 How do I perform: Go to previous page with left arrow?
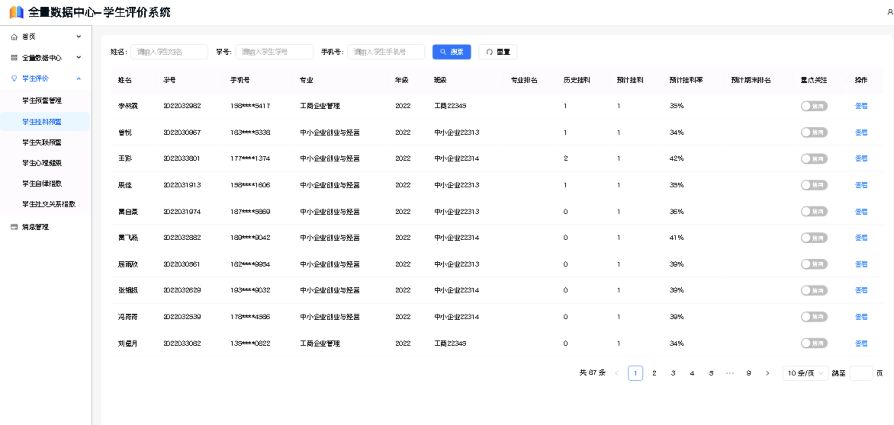[x=617, y=373]
